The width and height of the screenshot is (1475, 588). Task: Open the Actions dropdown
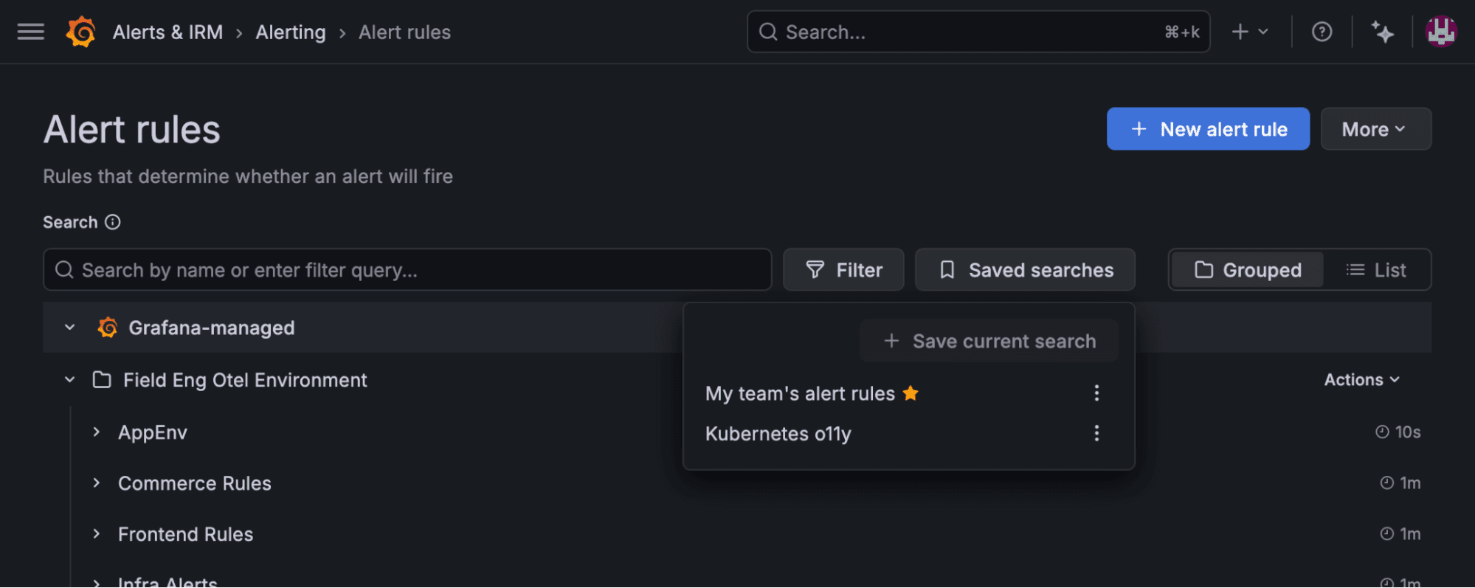tap(1362, 379)
